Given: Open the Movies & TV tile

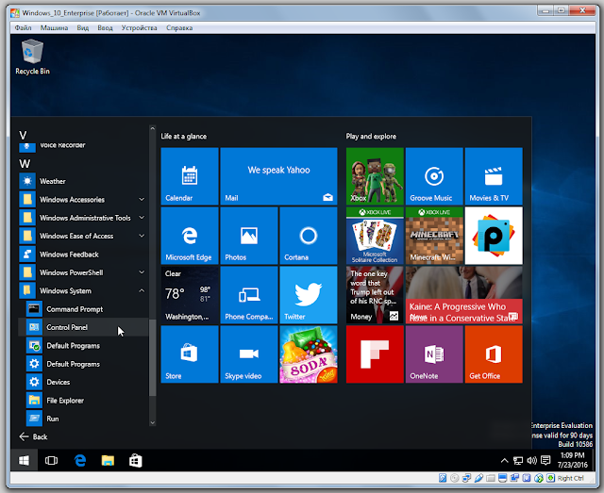Looking at the screenshot, I should pos(494,176).
